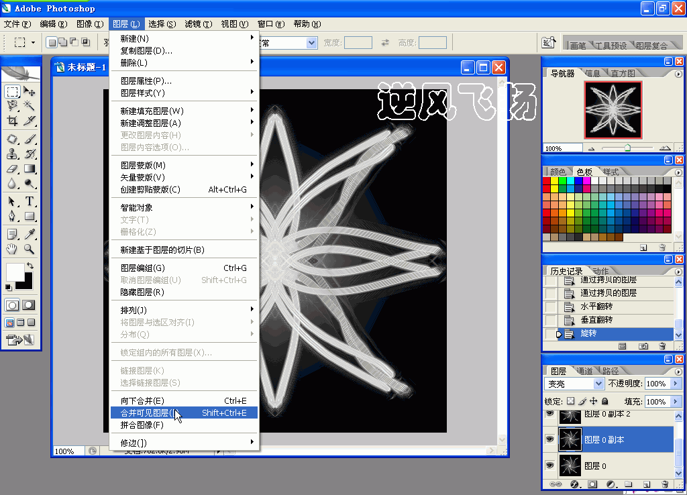Switch to the 直方图 tab

coord(623,73)
